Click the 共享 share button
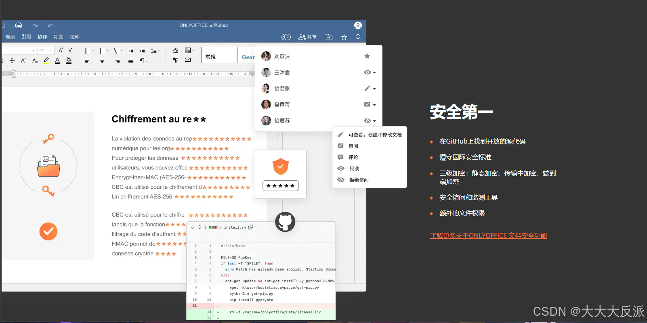The image size is (647, 323). click(307, 37)
